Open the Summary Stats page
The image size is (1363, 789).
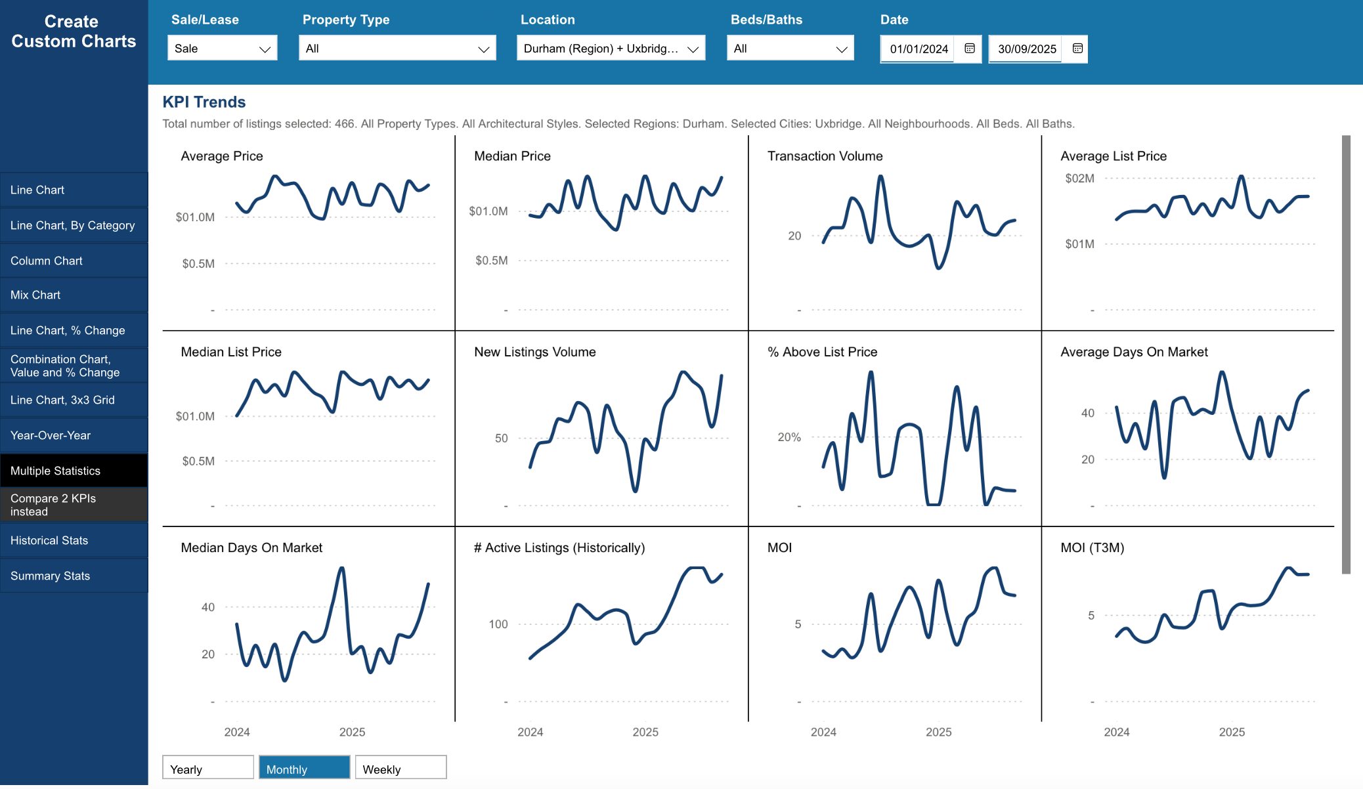point(74,576)
